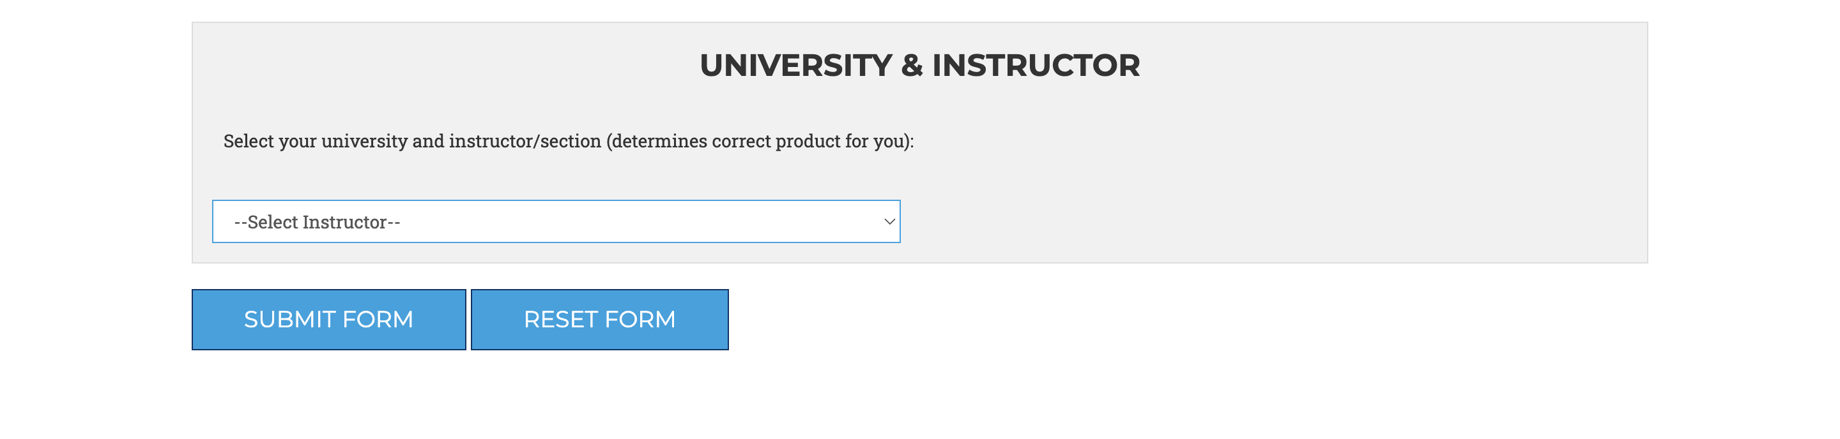
Task: Open the Select Instructor dropdown
Action: click(x=556, y=222)
